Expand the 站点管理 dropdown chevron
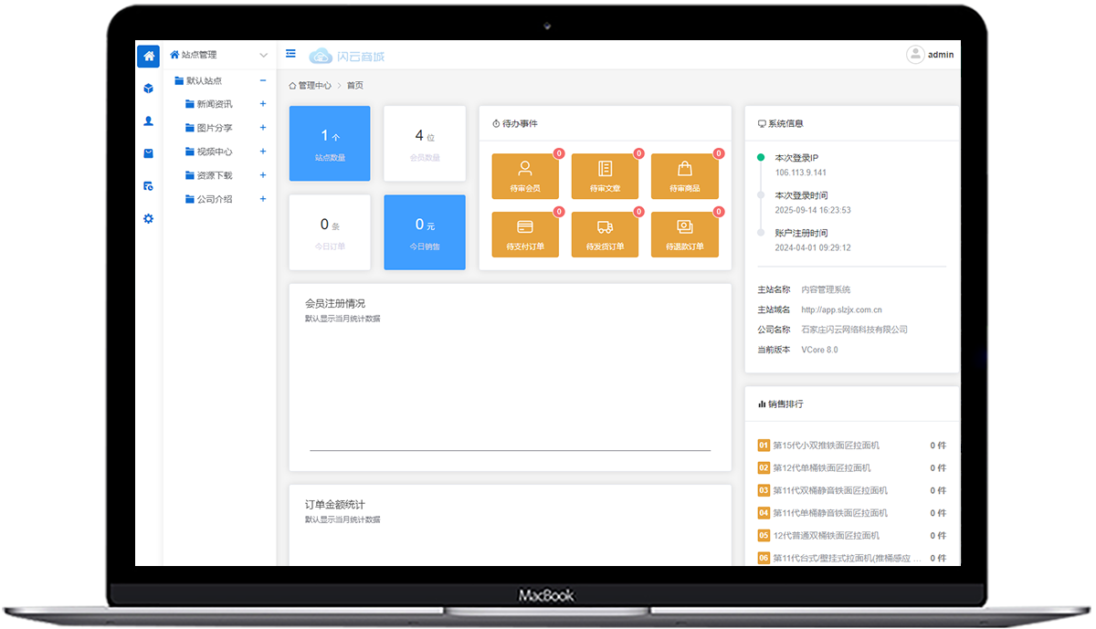The width and height of the screenshot is (1096, 629). coord(263,56)
